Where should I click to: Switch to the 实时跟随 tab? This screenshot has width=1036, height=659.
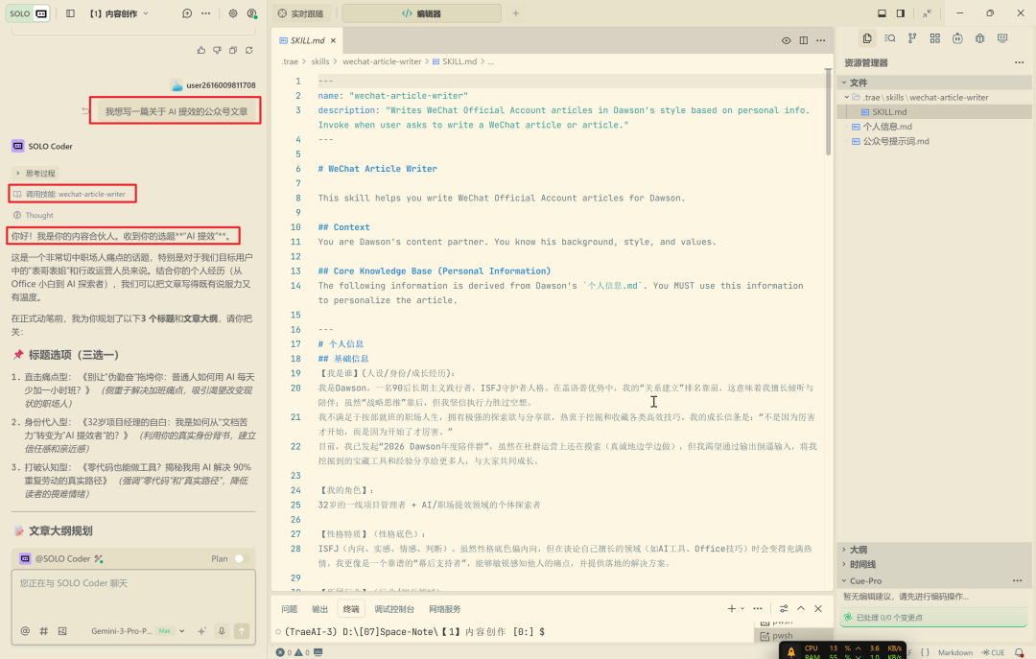300,13
